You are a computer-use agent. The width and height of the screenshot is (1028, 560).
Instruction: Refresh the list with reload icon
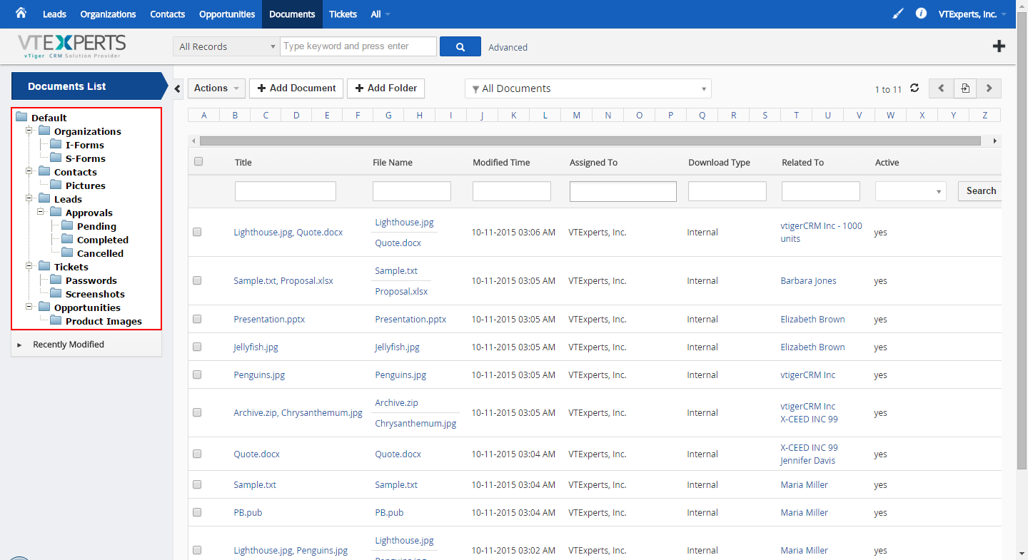point(914,88)
